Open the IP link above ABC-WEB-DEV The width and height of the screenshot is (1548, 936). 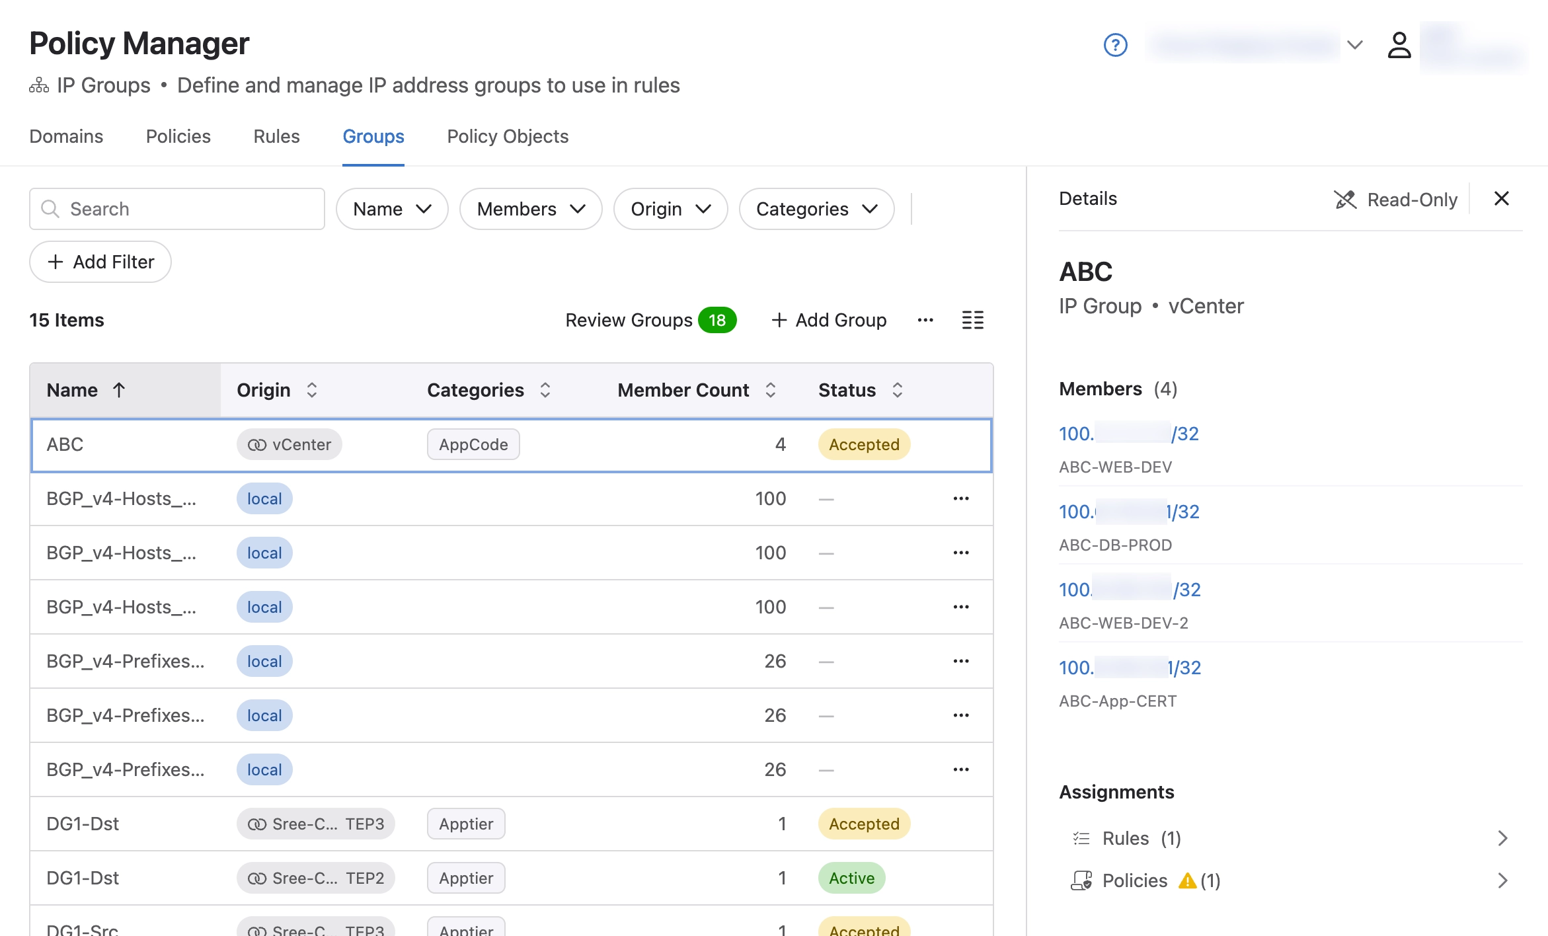click(x=1128, y=434)
